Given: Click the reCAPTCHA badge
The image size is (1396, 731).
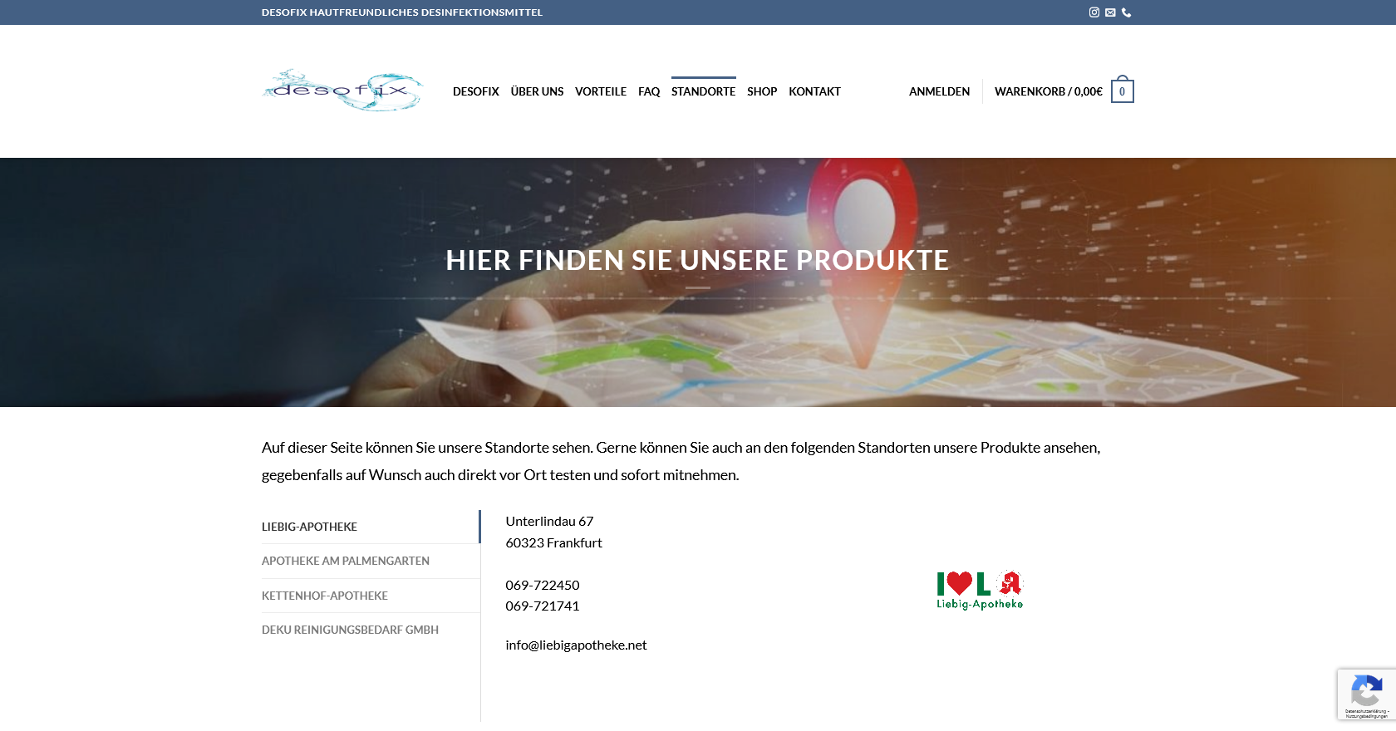Looking at the screenshot, I should pos(1366,694).
